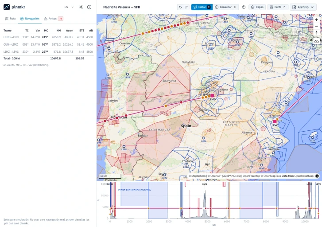This screenshot has width=322, height=227.
Task: Click the 50 NM map scale bar
Action: pos(110,176)
